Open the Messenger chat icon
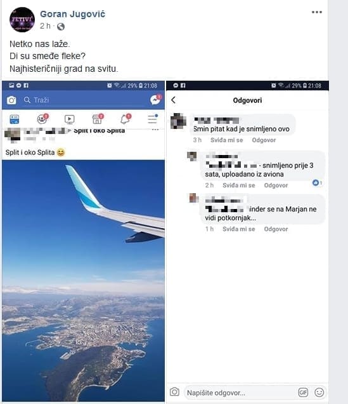The image size is (348, 404). (155, 100)
